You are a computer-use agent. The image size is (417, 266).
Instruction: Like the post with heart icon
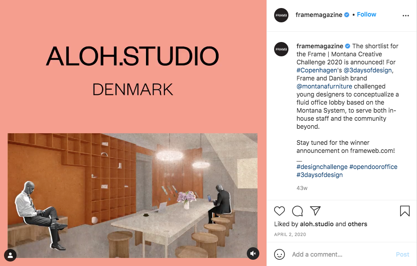coord(279,211)
